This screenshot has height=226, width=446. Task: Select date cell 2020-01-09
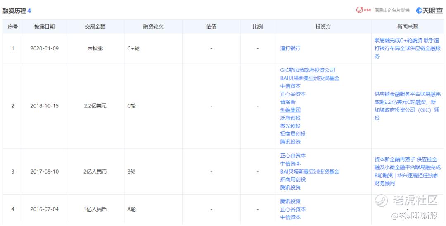pos(44,48)
